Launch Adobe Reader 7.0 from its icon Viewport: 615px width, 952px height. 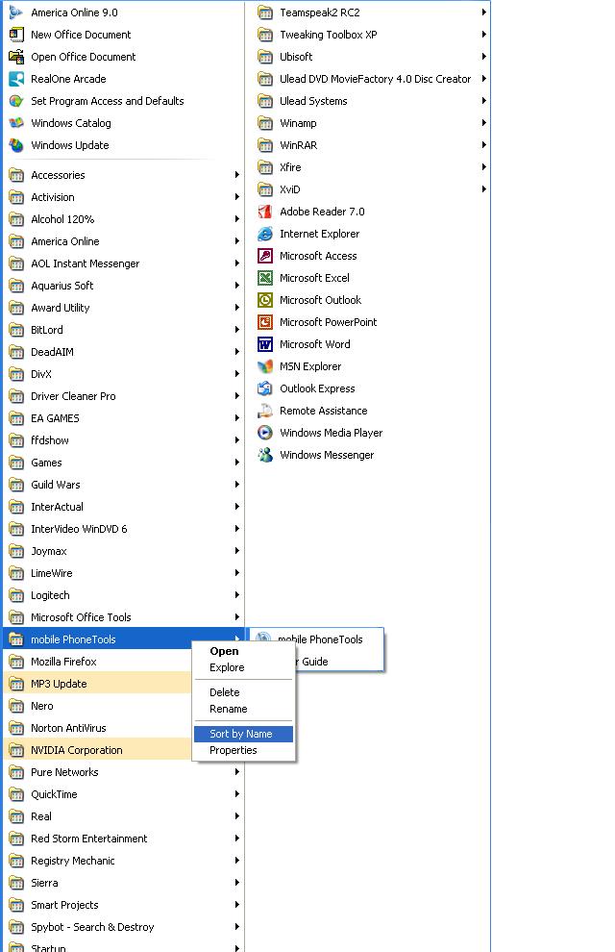265,212
